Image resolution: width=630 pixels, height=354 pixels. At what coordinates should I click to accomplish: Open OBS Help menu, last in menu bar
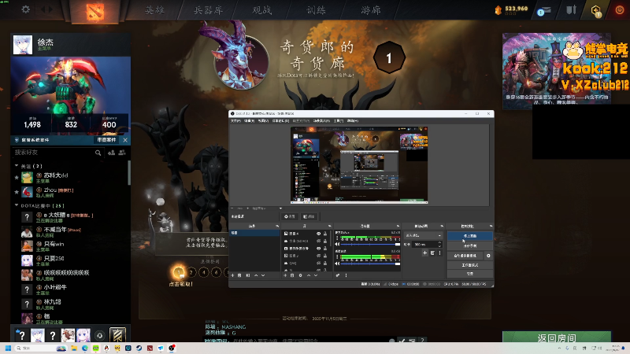353,121
